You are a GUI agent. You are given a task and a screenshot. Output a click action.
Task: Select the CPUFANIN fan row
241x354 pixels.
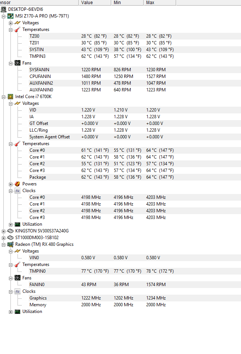135,76
